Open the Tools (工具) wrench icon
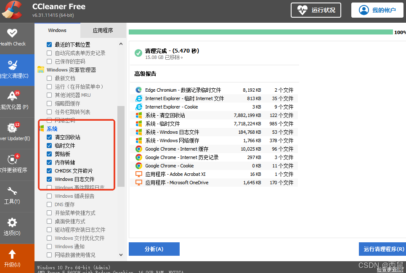 click(x=12, y=191)
